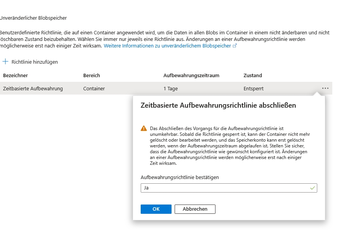The height and width of the screenshot is (230, 340).
Task: Click the 'Zustand' column header
Action: point(252,76)
